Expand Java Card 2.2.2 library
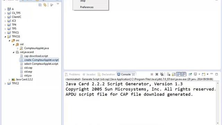This screenshot has width=222, height=125. [9, 80]
